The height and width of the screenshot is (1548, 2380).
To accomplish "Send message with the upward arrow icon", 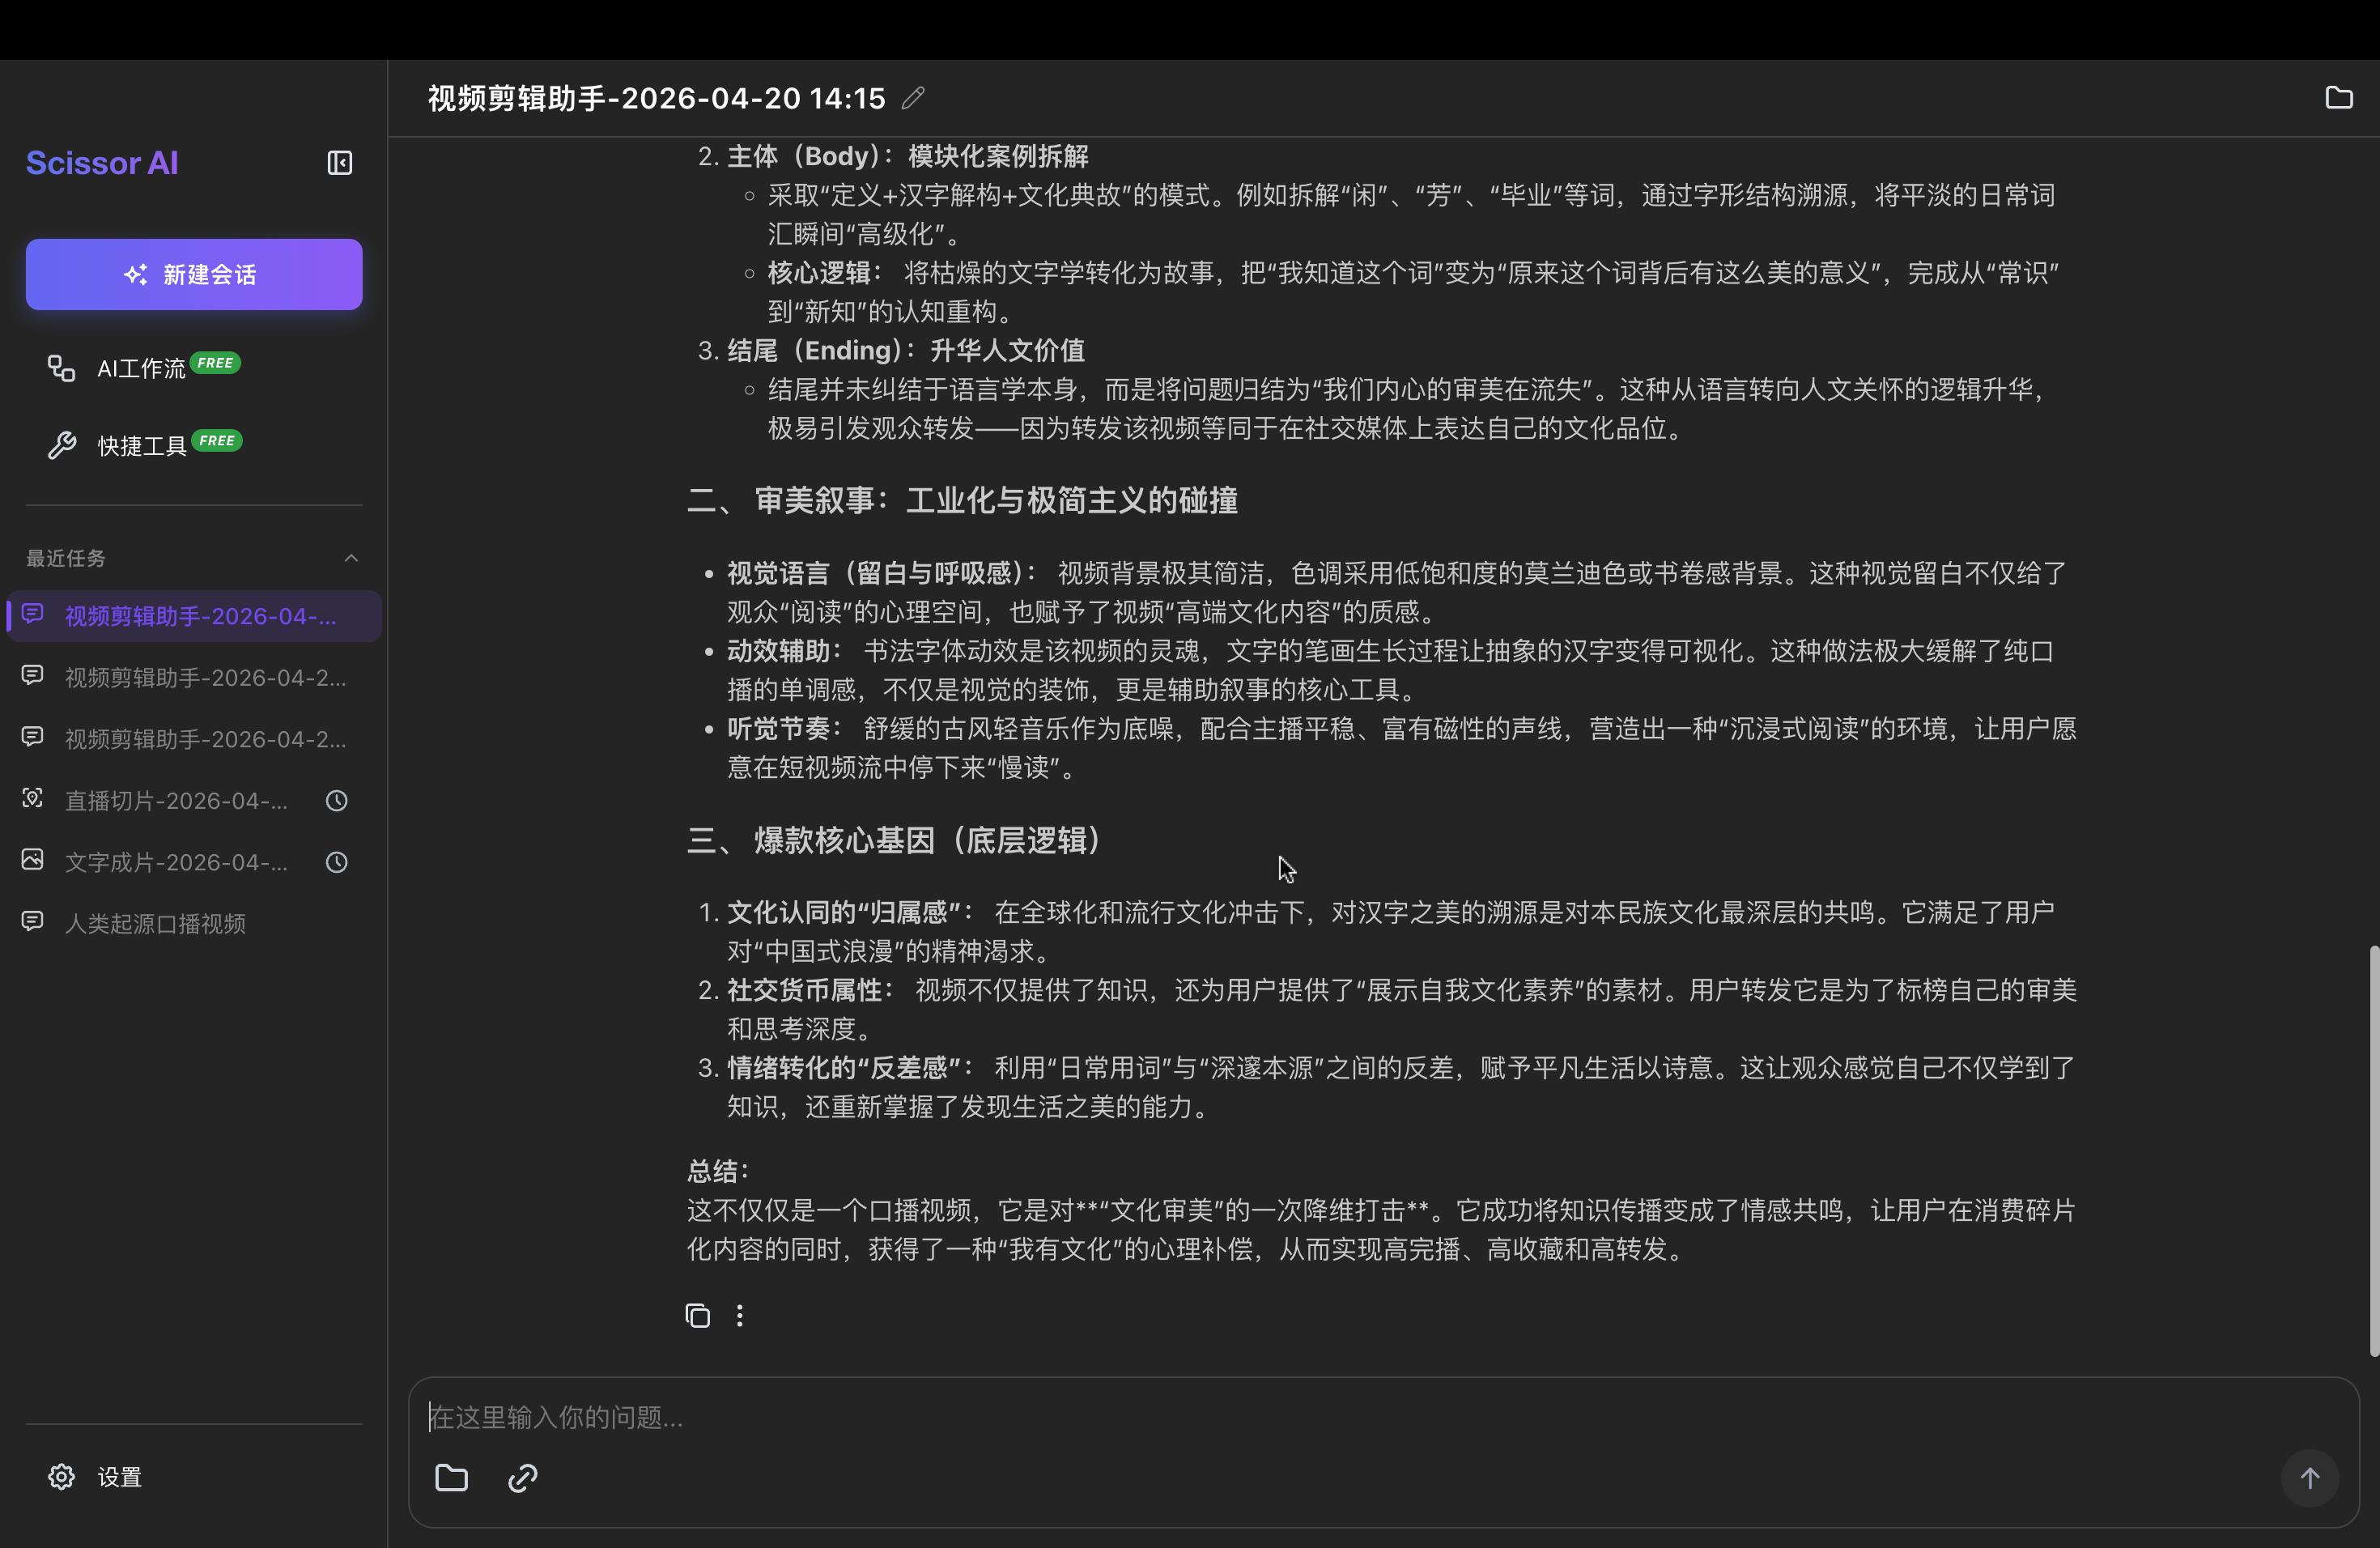I will pyautogui.click(x=2310, y=1478).
